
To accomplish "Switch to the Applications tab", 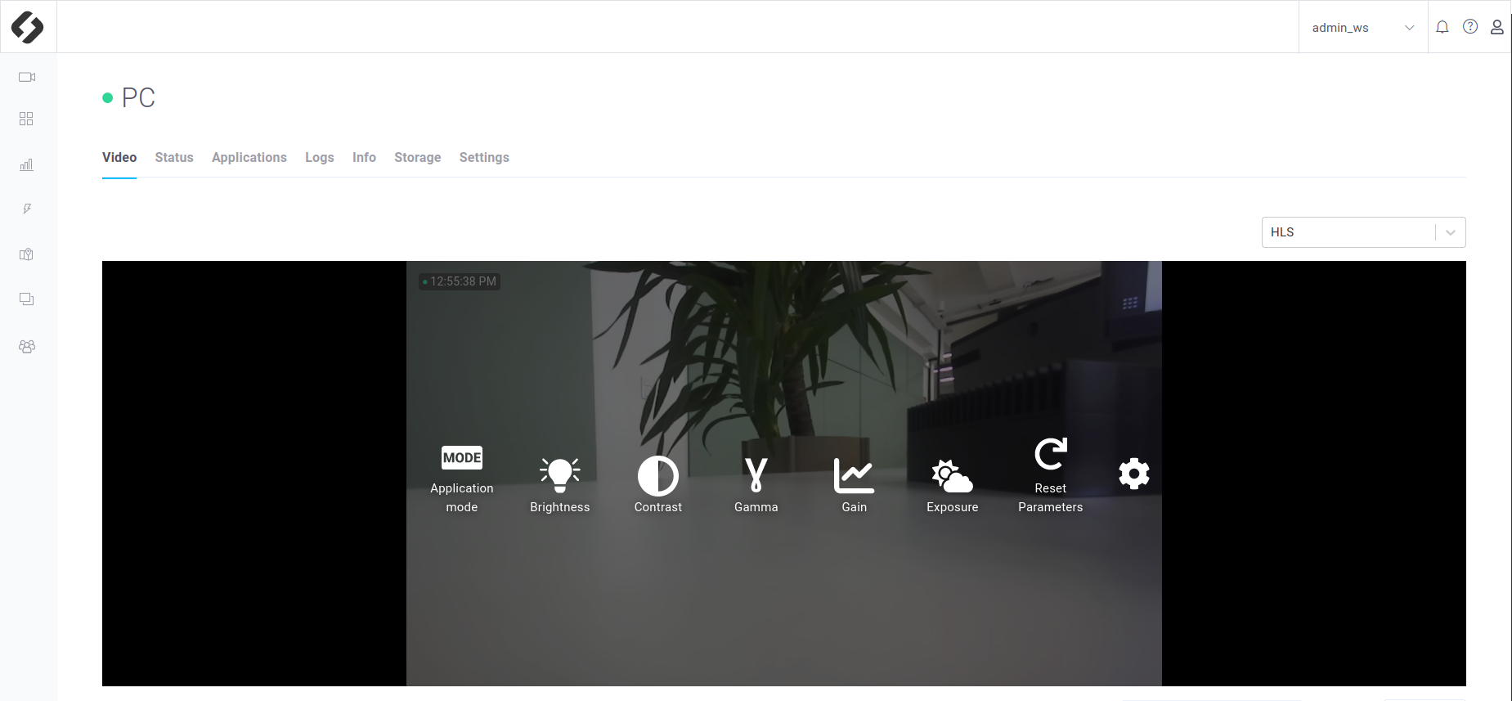I will pos(249,158).
